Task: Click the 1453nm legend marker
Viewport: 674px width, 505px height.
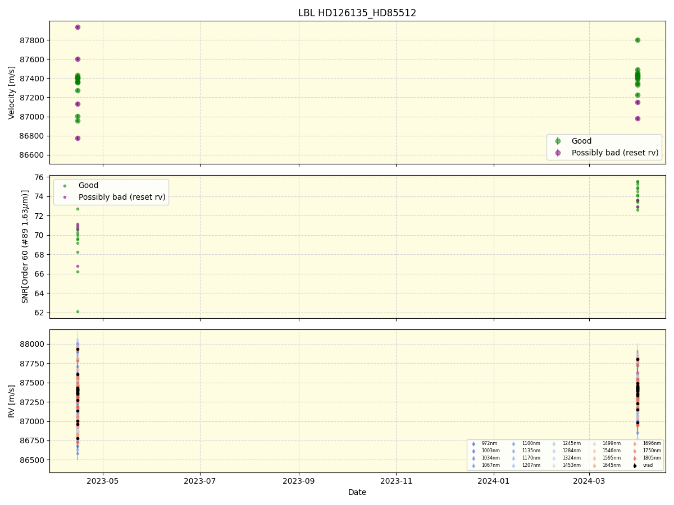Action: [x=554, y=465]
